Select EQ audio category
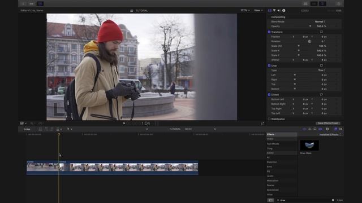Screen dimensions: 362x203 (268, 171)
